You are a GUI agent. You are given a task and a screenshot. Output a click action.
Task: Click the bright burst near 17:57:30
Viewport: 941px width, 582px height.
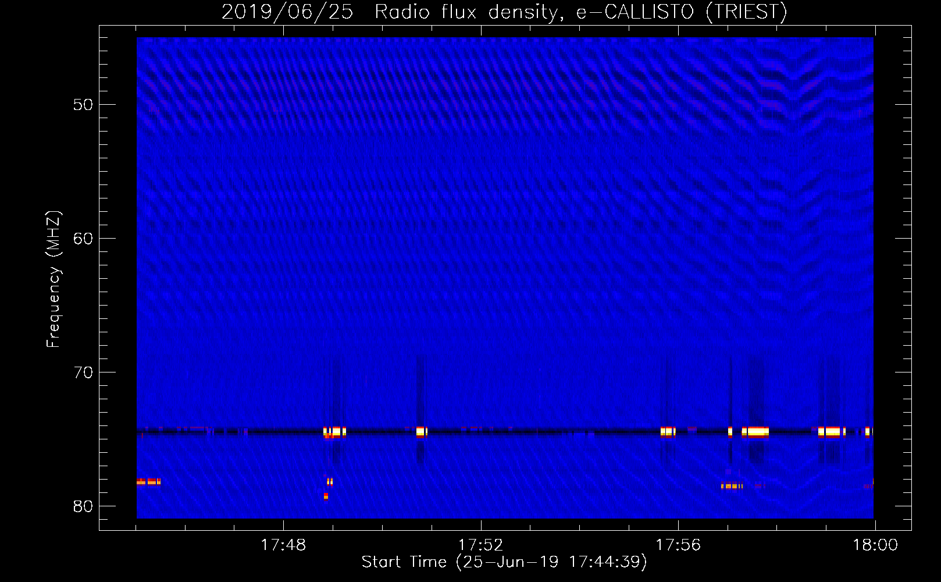click(x=755, y=432)
